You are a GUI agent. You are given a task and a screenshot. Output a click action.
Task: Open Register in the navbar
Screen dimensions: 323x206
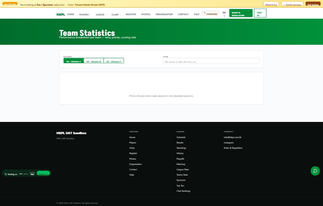pyautogui.click(x=131, y=14)
